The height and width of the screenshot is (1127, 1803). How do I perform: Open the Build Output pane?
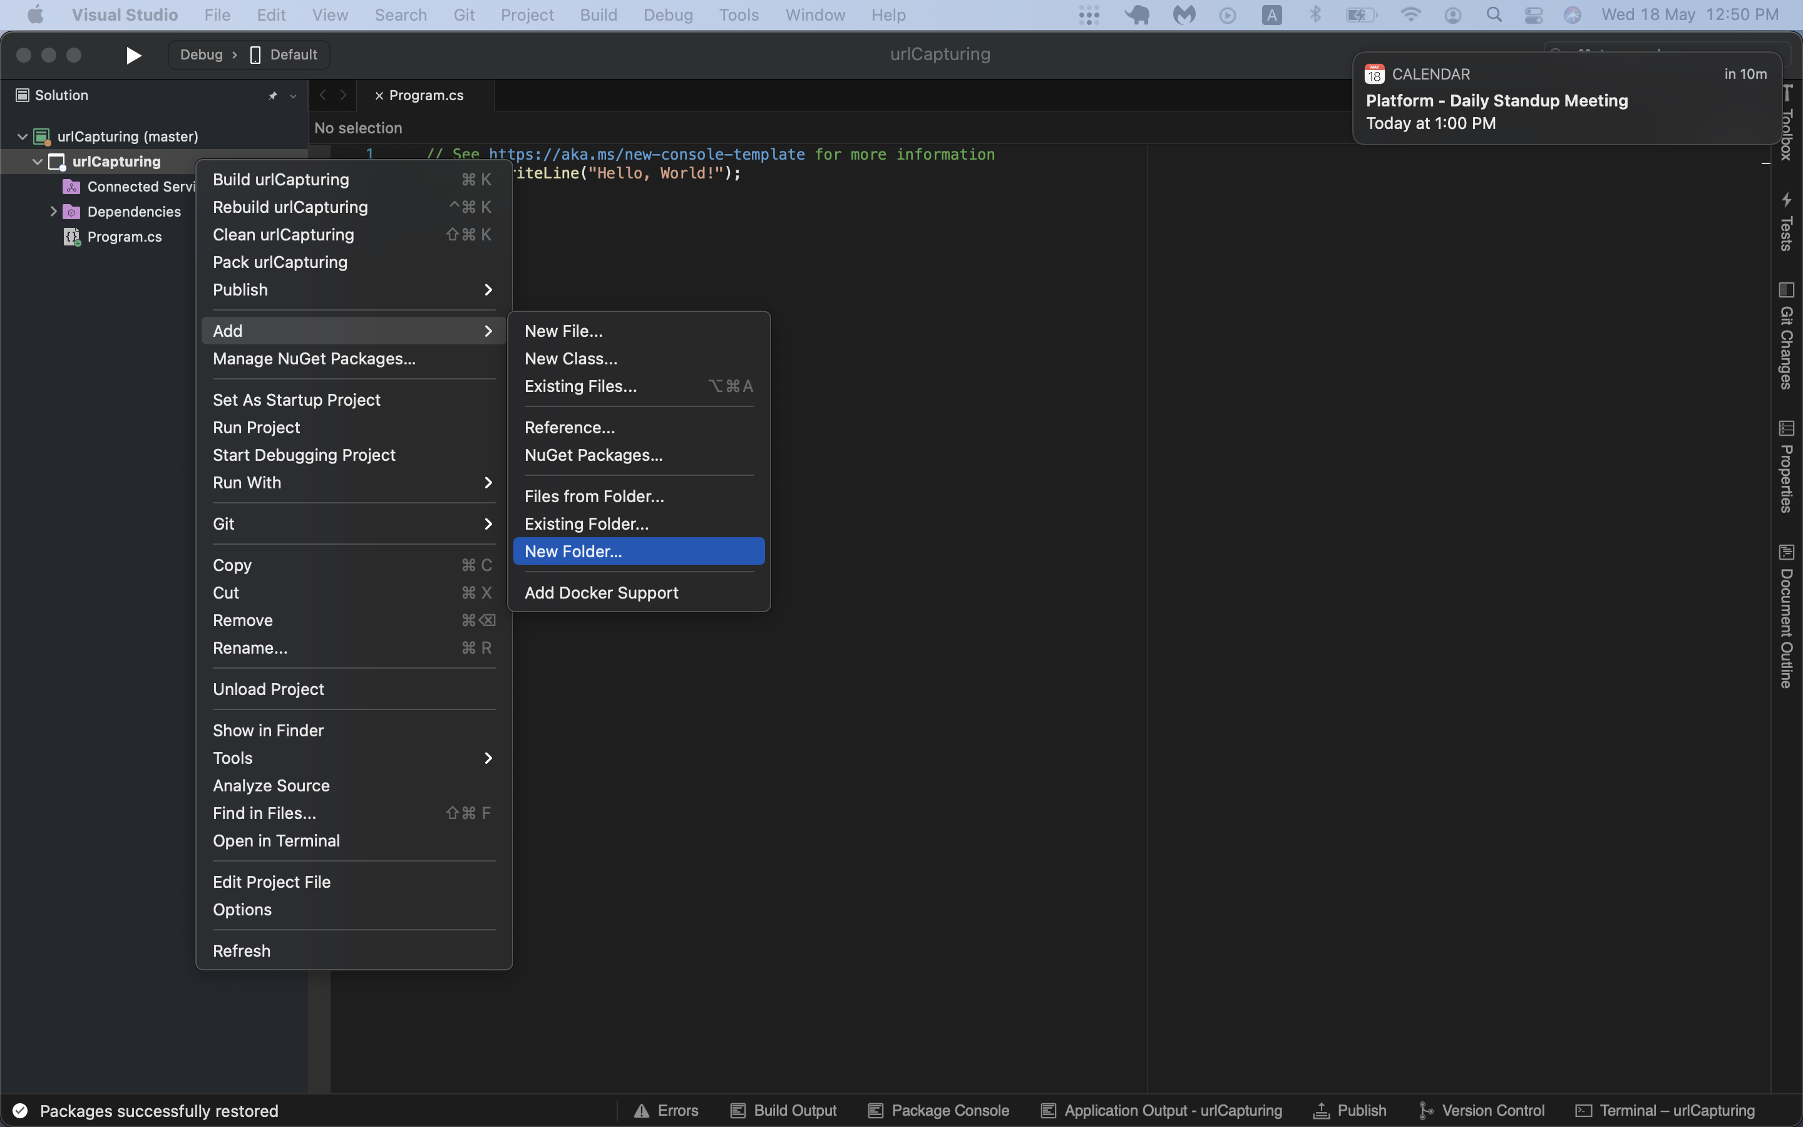783,1110
